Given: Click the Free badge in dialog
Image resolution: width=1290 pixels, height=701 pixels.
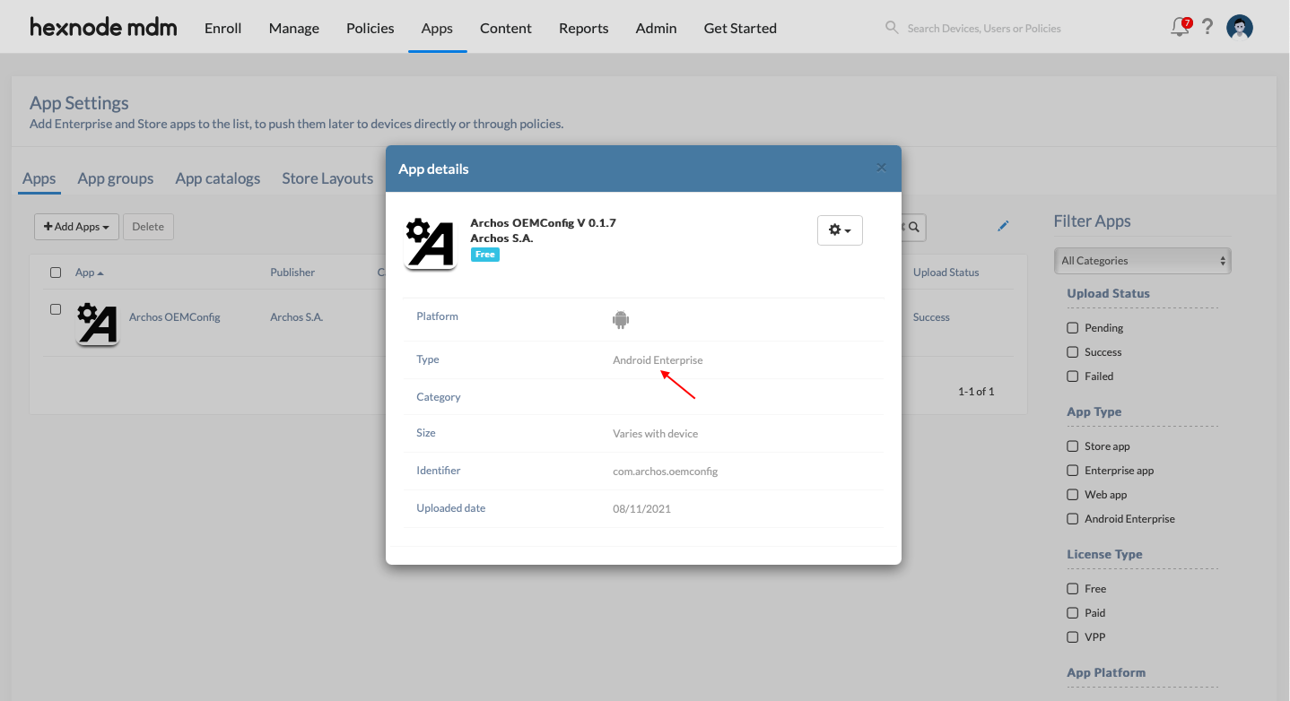Looking at the screenshot, I should pos(485,255).
